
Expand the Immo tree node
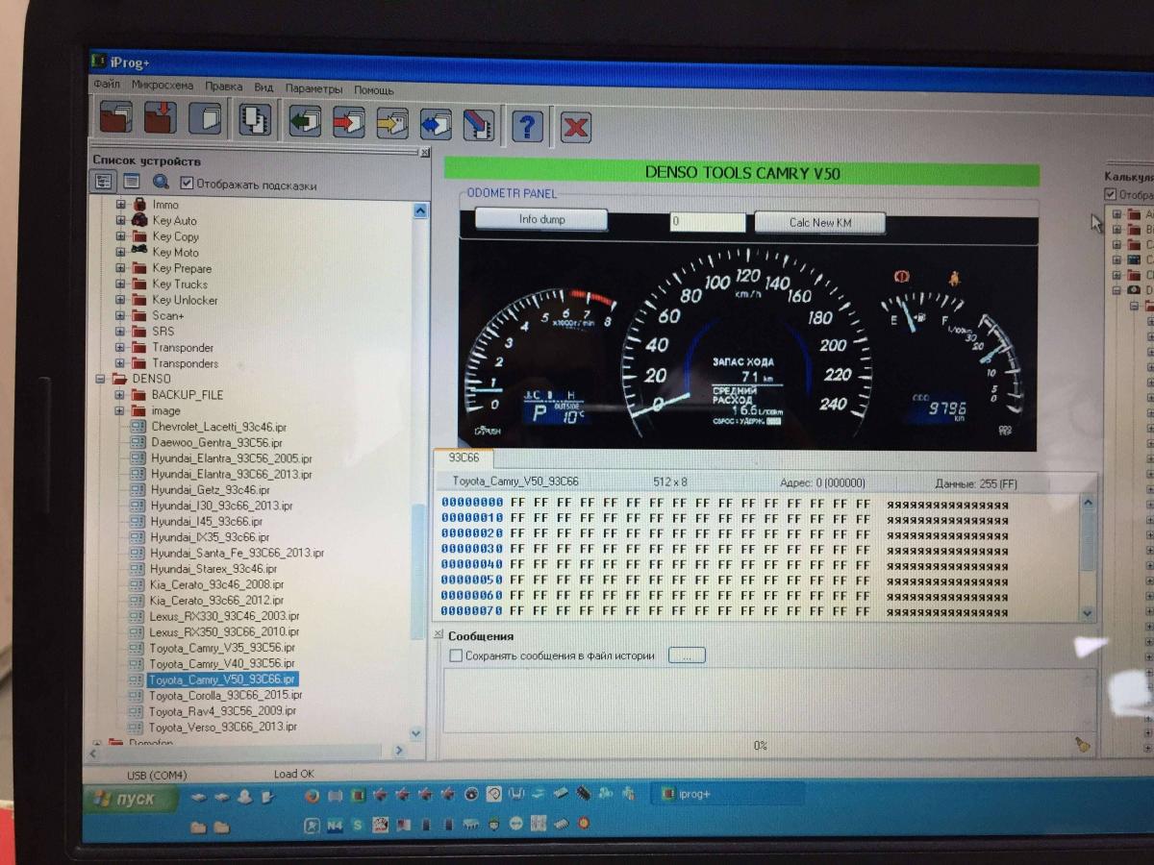pos(120,205)
